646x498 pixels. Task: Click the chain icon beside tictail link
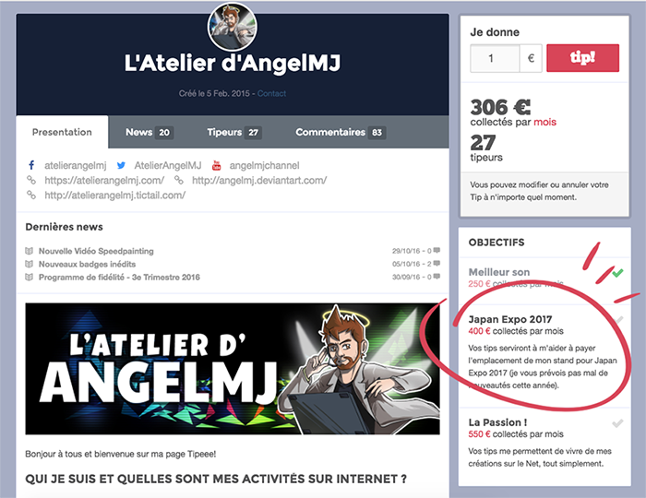pyautogui.click(x=31, y=195)
